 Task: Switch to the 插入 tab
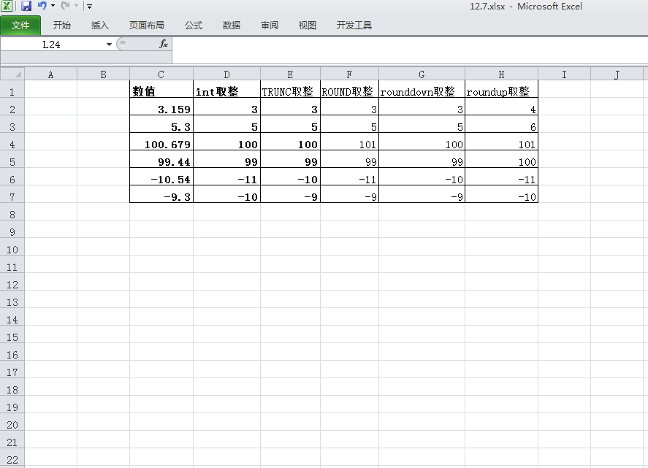(x=99, y=26)
